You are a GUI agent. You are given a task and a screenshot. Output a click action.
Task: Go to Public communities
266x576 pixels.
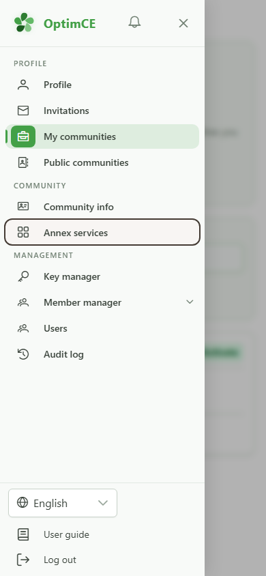[x=102, y=162]
